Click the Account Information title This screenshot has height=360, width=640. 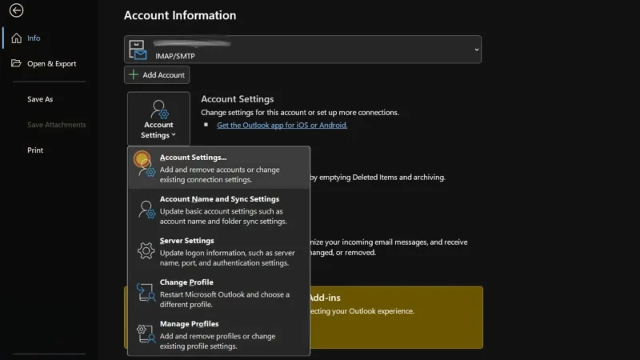coord(180,15)
